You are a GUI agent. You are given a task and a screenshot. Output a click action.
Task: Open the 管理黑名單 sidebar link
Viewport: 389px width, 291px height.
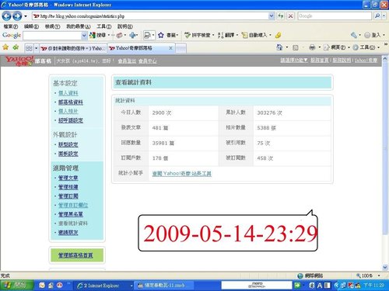point(71,214)
